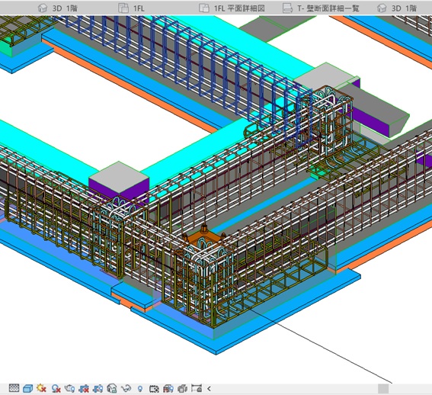Toggle the Sun Path icon
Image resolution: width=432 pixels, height=395 pixels.
pyautogui.click(x=41, y=388)
